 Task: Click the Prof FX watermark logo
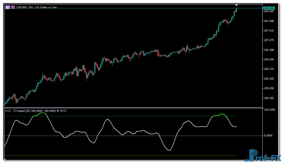[x=263, y=156]
